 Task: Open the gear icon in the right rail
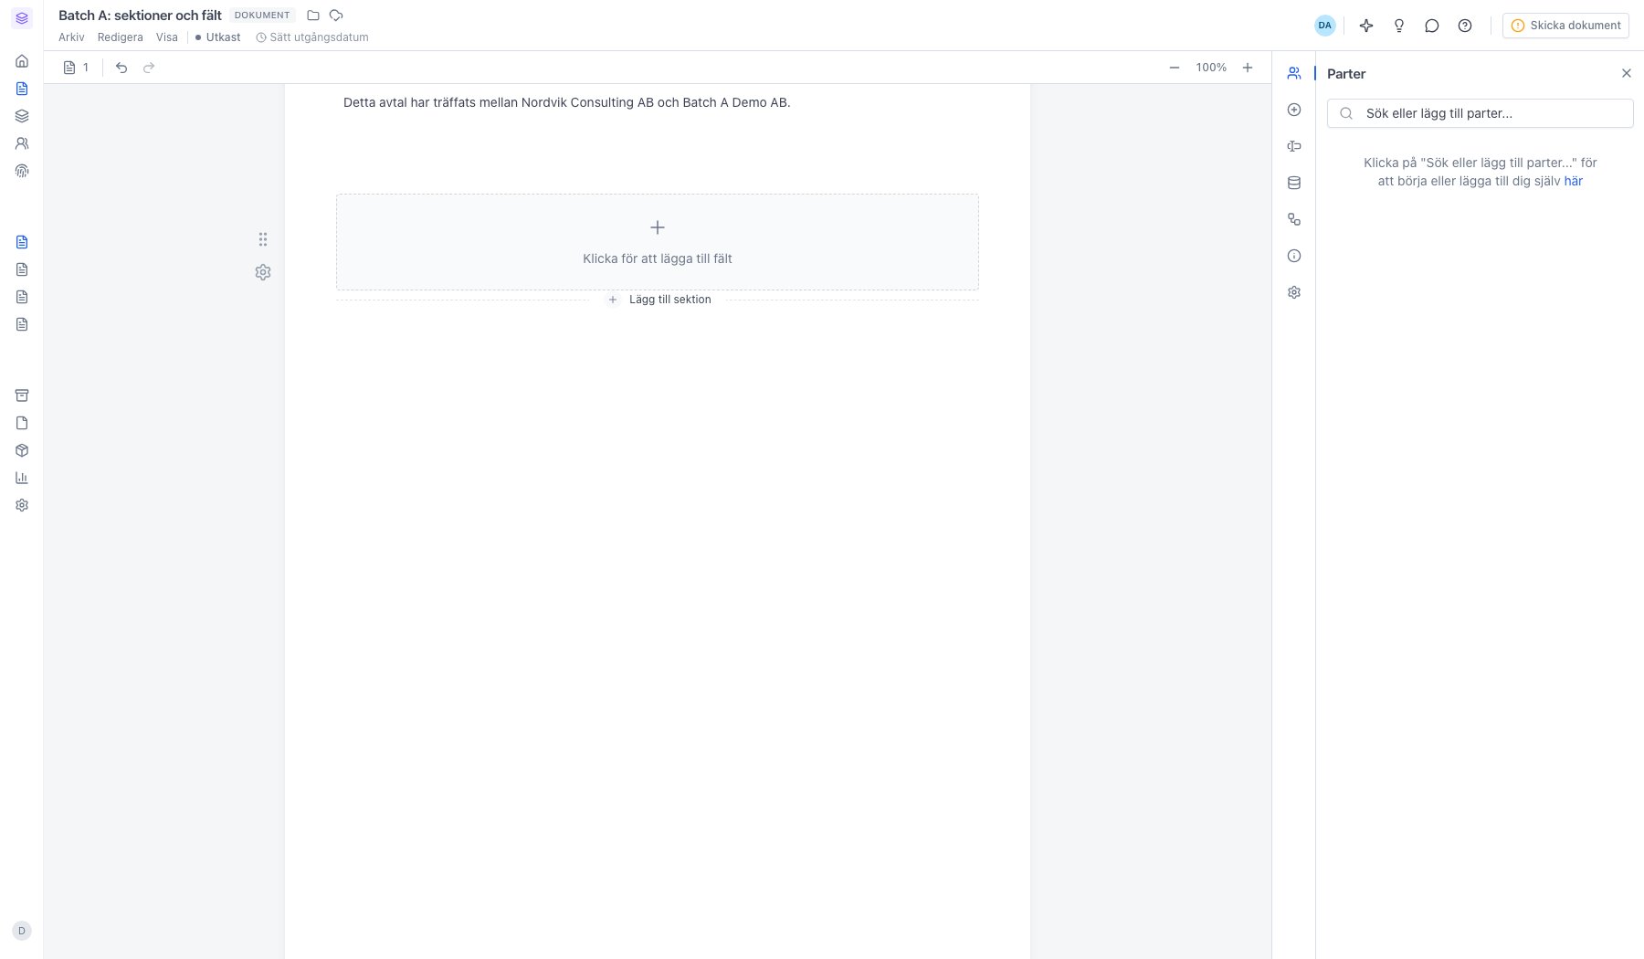1294,292
